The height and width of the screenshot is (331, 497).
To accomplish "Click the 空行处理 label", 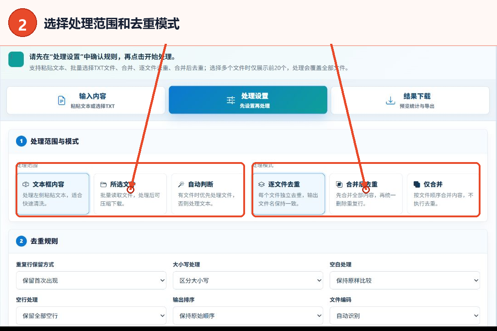I will coord(27,299).
